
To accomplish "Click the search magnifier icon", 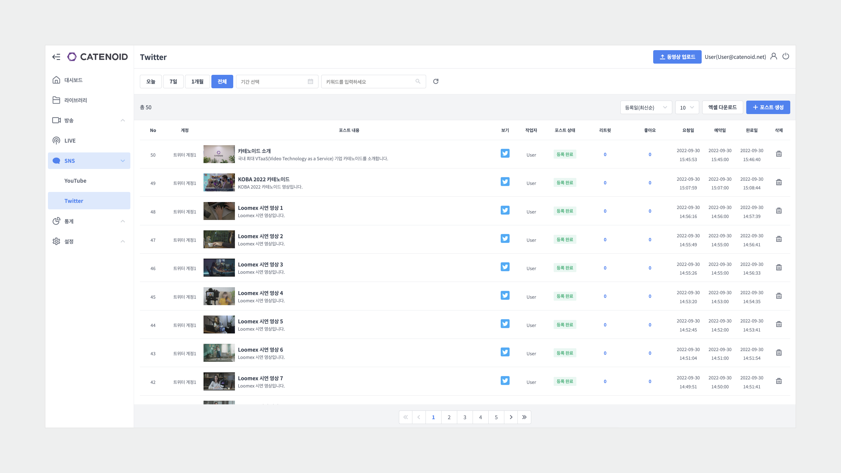I will click(x=418, y=81).
